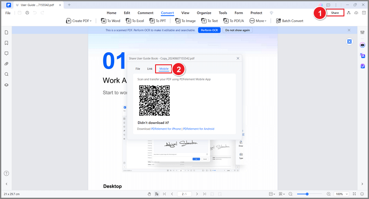Switch to the Home tab
Image resolution: width=369 pixels, height=199 pixels.
click(111, 13)
